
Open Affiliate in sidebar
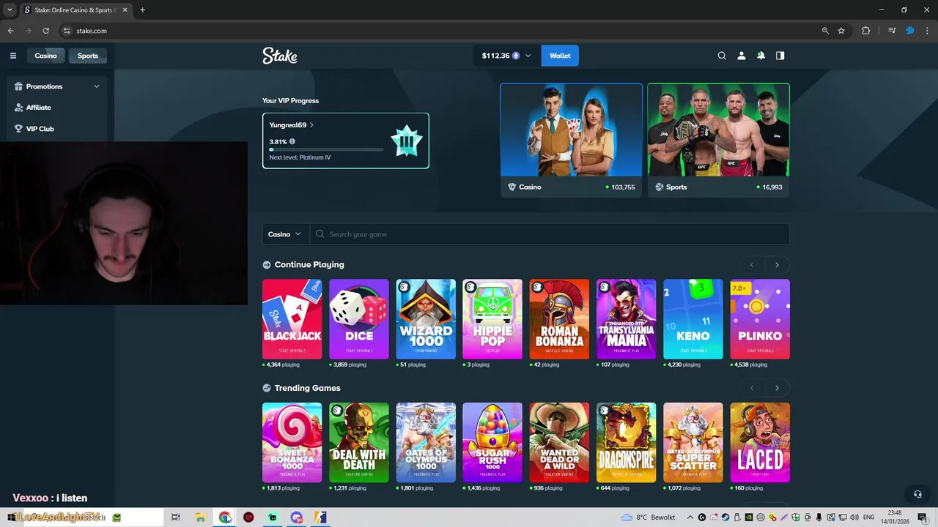tap(39, 108)
